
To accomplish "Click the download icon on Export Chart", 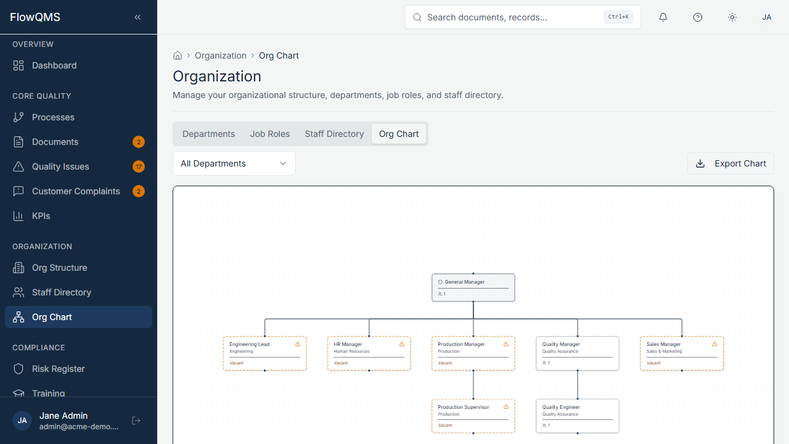I will 700,163.
